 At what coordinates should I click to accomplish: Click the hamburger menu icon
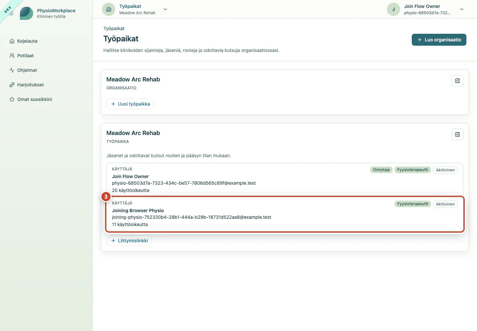(x=11, y=13)
